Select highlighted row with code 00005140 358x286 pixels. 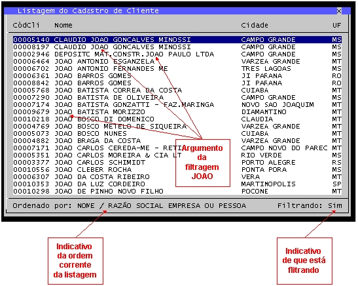pyautogui.click(x=177, y=39)
